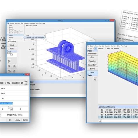This screenshot has width=138, height=138.
Task: Choose Save As... from the open File menu
Action: point(12,29)
